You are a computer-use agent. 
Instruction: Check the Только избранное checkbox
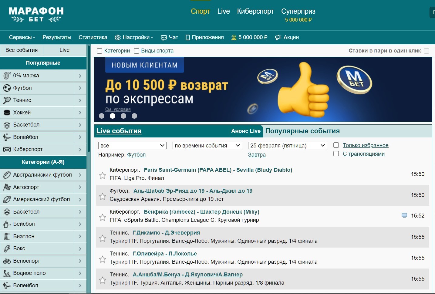(x=336, y=145)
